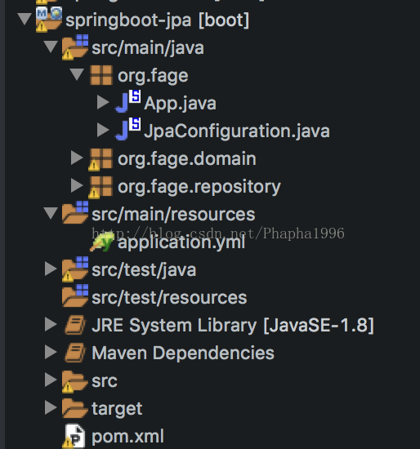Click the springboot-jpa Maven project icon
This screenshot has width=420, height=449.
pyautogui.click(x=49, y=20)
